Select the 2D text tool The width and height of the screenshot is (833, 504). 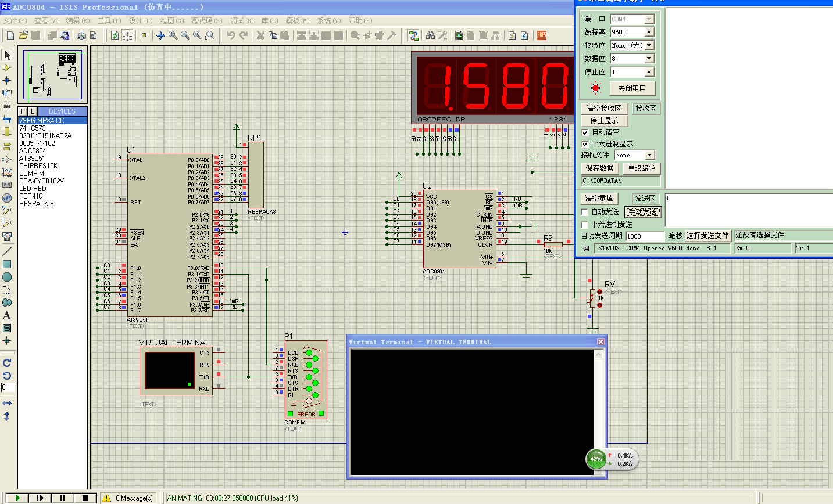coord(7,315)
